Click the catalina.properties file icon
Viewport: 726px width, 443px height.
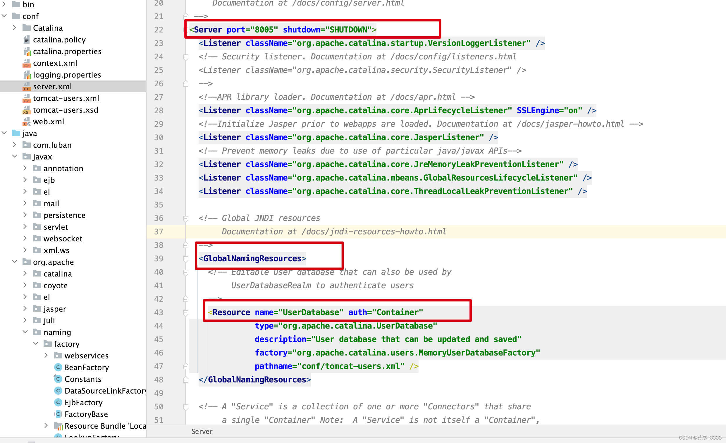(27, 51)
